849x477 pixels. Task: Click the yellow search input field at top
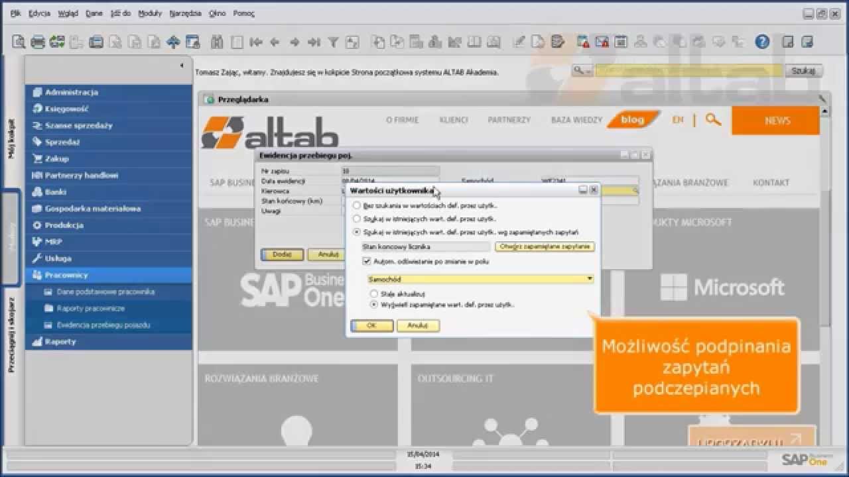click(690, 70)
